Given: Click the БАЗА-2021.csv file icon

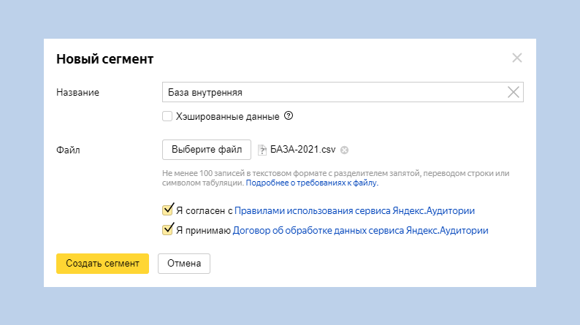Looking at the screenshot, I should coord(262,150).
